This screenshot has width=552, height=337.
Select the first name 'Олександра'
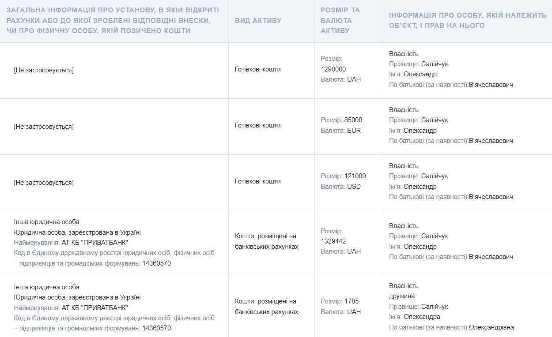pos(422,317)
